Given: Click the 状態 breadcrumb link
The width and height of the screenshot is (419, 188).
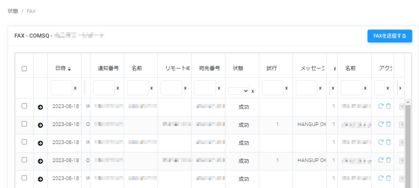Looking at the screenshot, I should [x=13, y=11].
